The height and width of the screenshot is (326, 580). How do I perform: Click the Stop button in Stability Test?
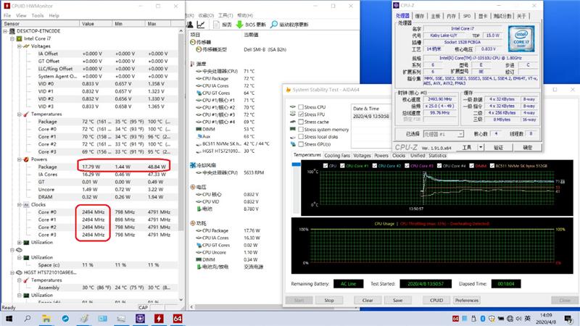[329, 300]
